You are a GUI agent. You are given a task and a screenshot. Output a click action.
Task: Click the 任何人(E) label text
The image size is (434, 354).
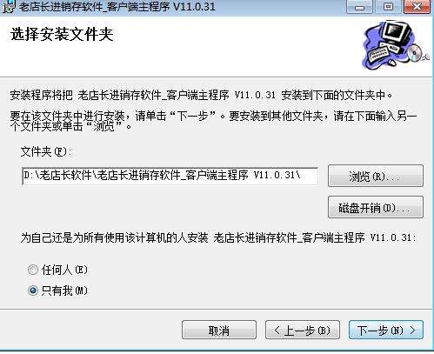(x=64, y=270)
